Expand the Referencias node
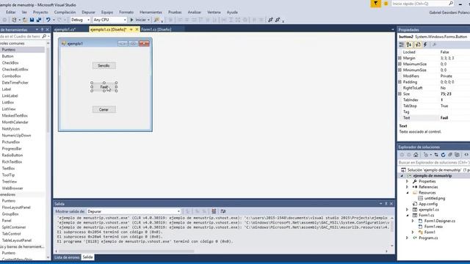Image resolution: width=470 pixels, height=264 pixels. [x=408, y=187]
